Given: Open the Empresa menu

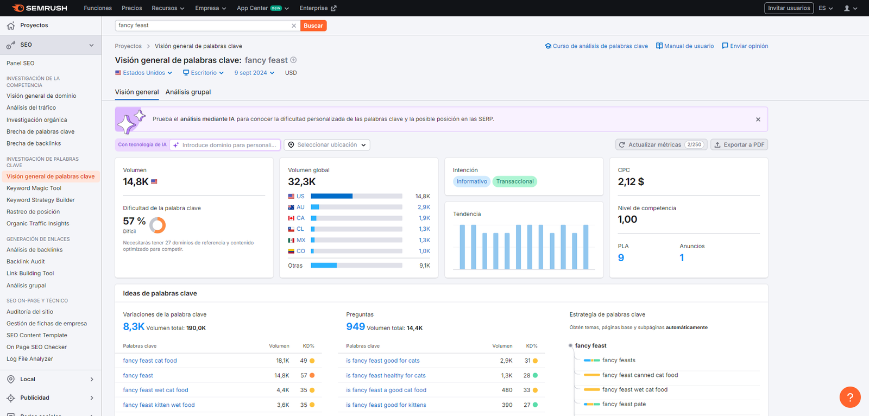Looking at the screenshot, I should [x=211, y=8].
